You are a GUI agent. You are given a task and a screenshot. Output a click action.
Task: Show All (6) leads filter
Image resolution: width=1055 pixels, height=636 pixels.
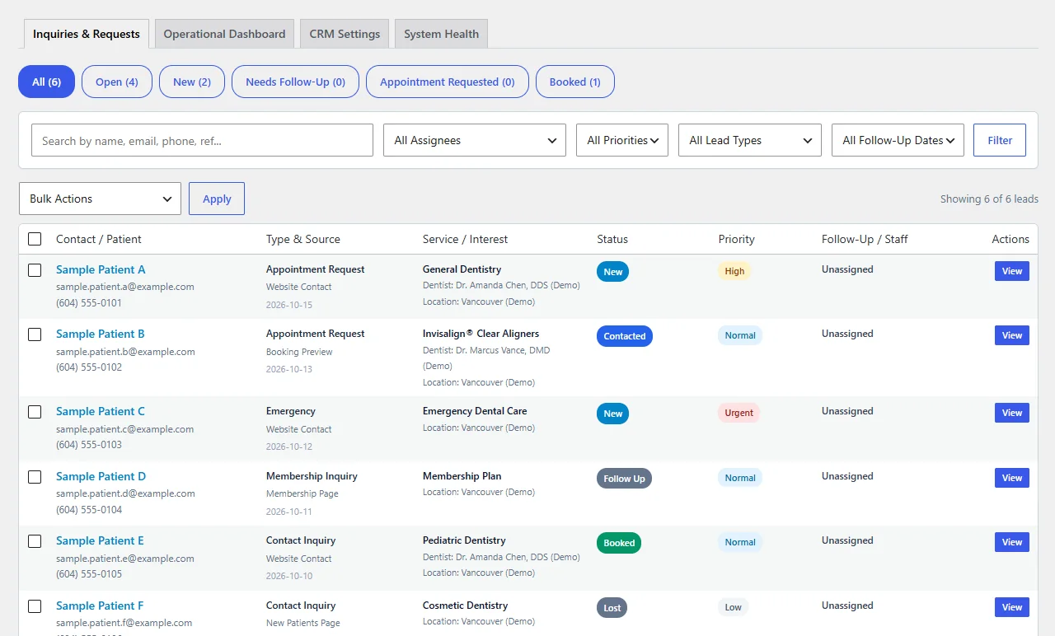pos(46,82)
